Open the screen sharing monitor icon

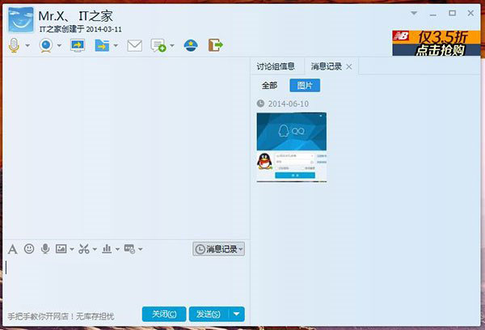(x=78, y=45)
